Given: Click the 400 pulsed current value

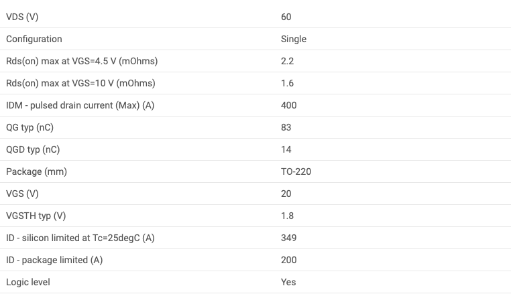Looking at the screenshot, I should click(x=289, y=106).
